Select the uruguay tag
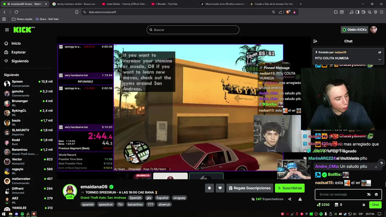This screenshot has width=386, height=217. [179, 198]
